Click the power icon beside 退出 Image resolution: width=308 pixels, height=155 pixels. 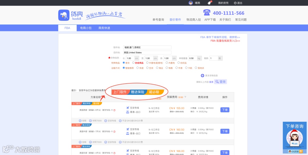click(235, 3)
